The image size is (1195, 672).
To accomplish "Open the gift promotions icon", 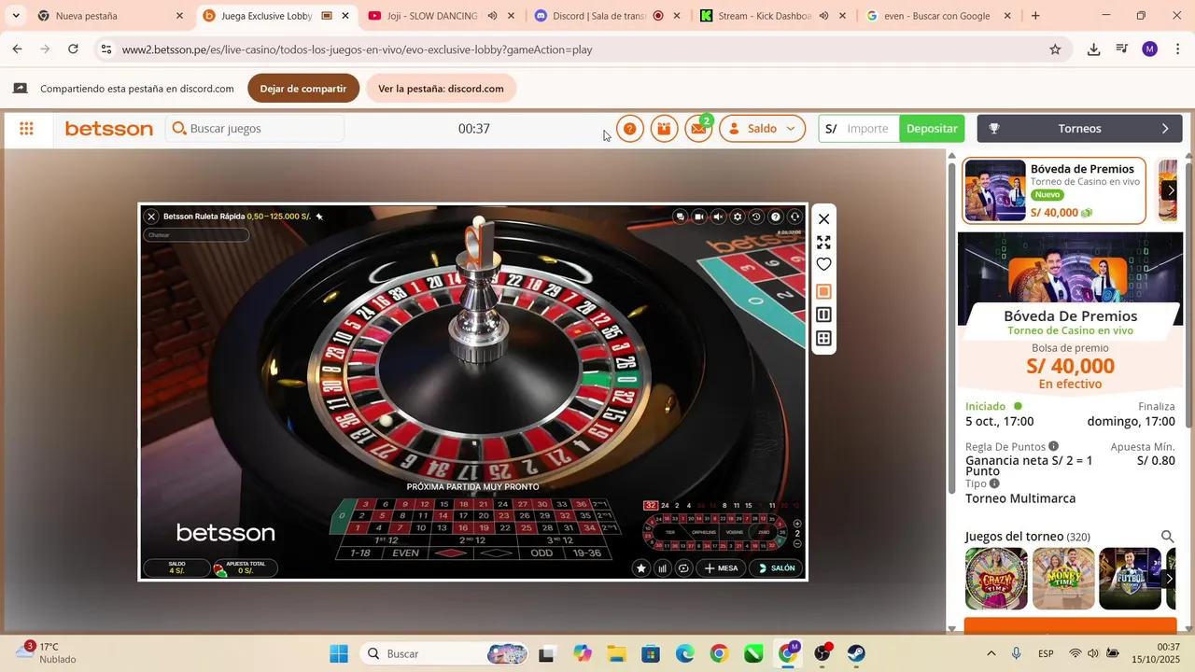I will (664, 129).
